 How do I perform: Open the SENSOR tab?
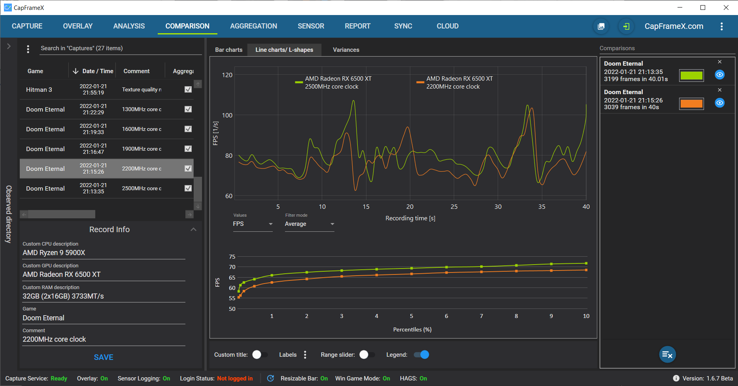pos(311,26)
